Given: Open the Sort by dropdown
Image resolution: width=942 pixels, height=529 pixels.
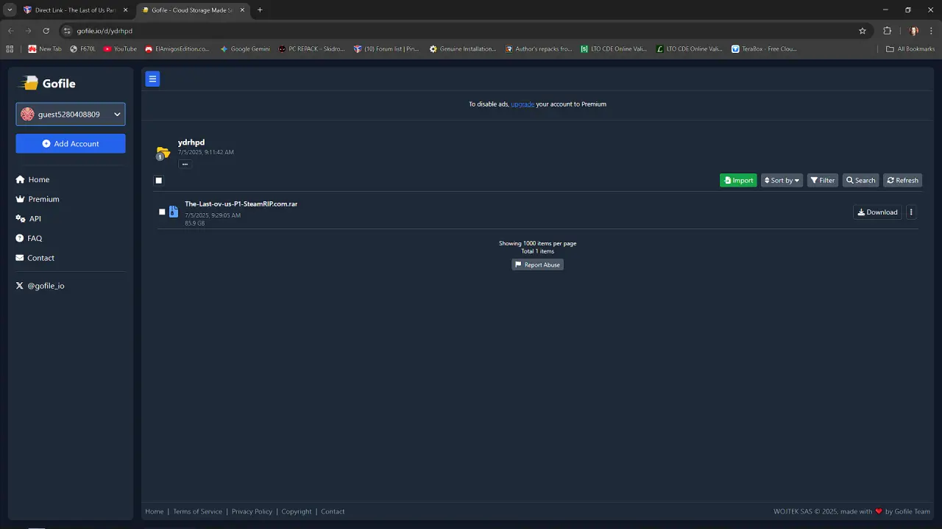Looking at the screenshot, I should 782,181.
